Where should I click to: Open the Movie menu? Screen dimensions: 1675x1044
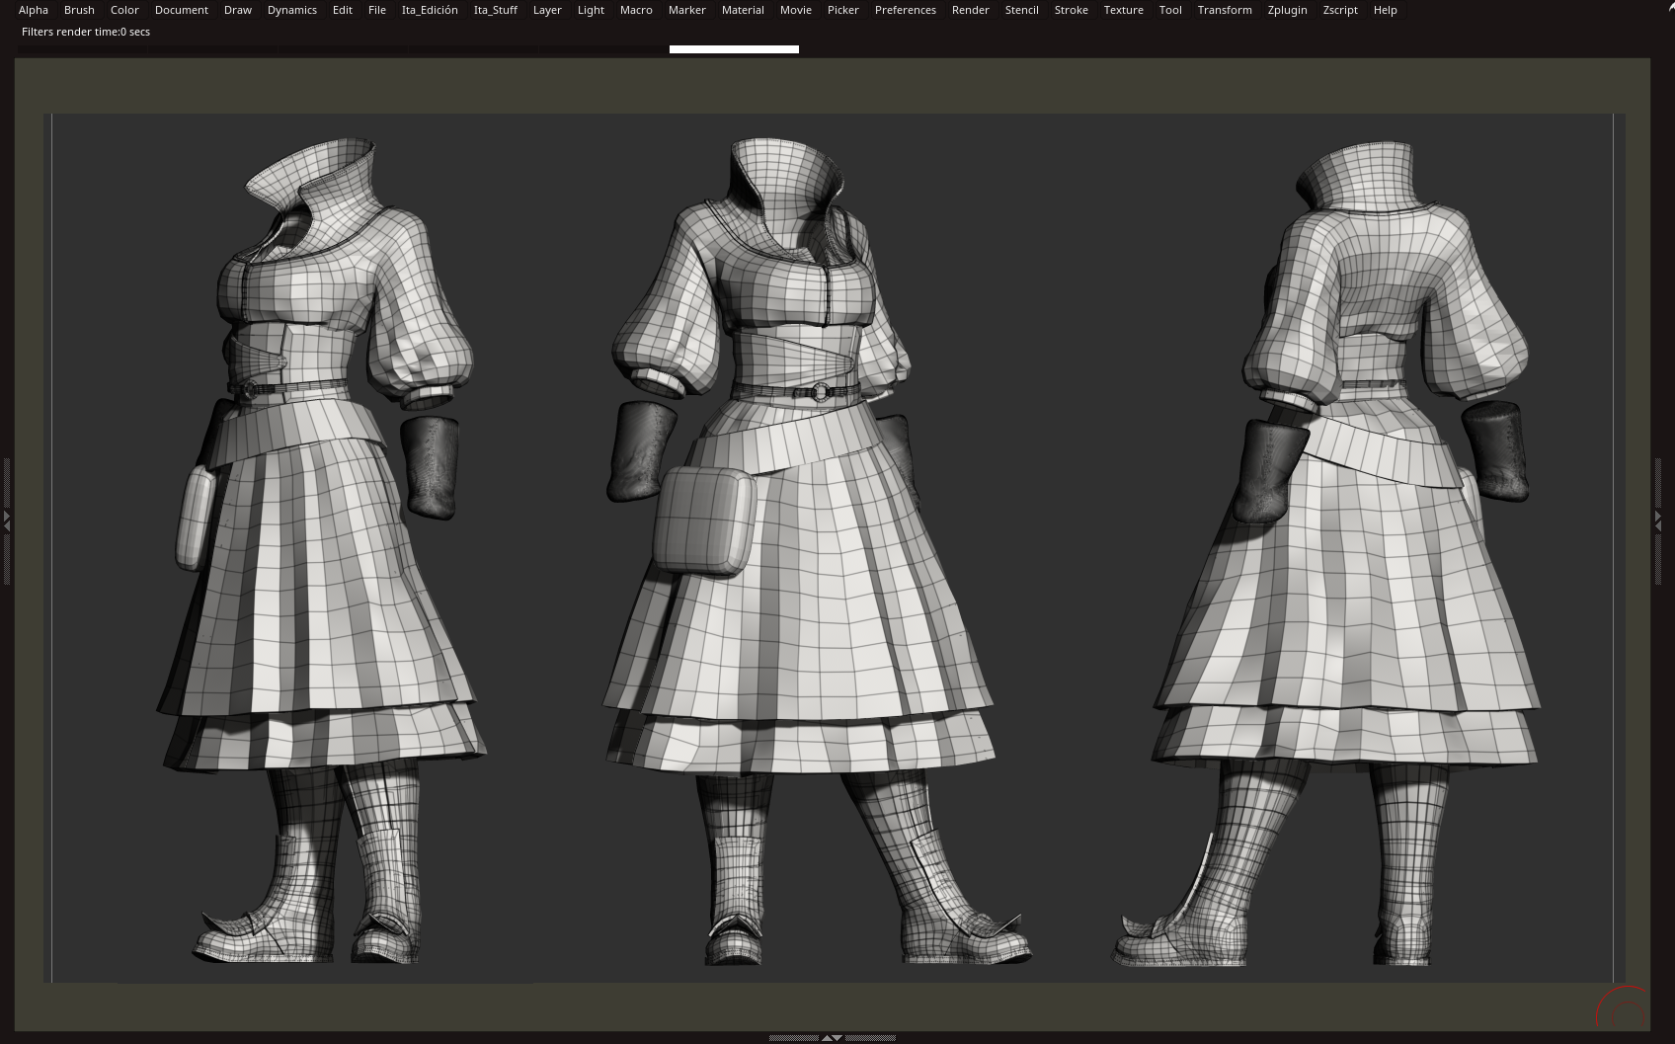click(x=796, y=10)
